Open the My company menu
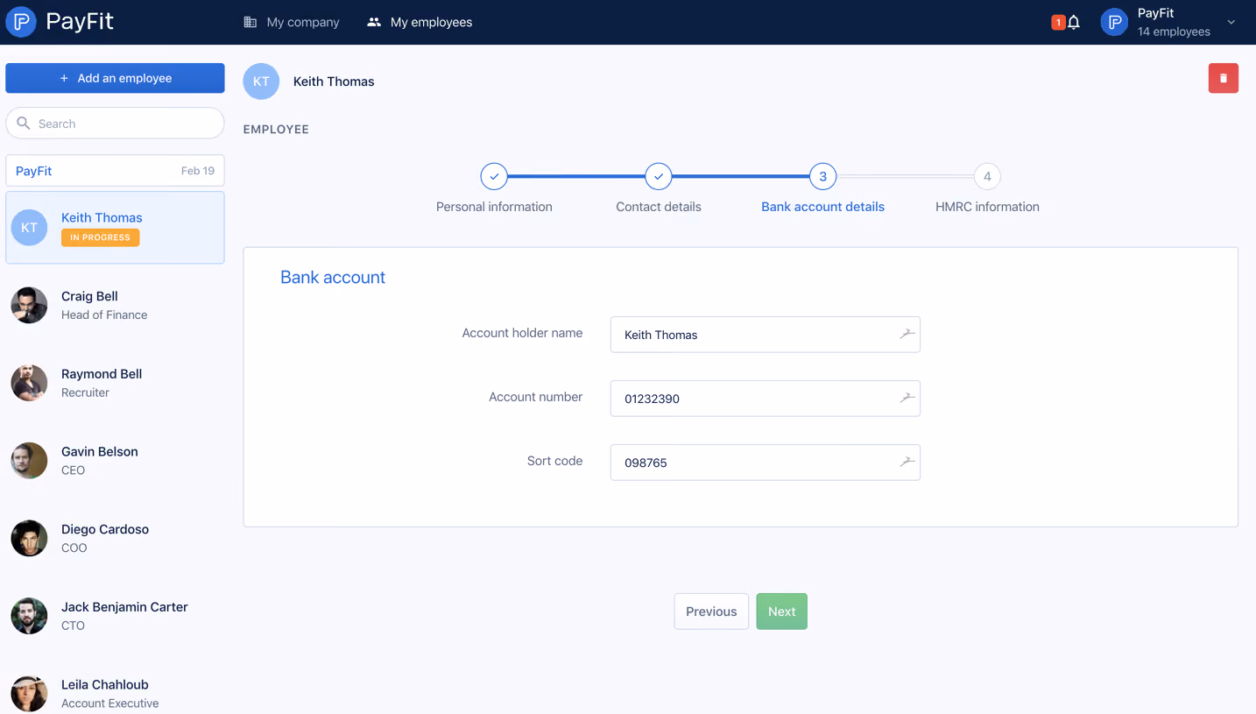1256x714 pixels. pyautogui.click(x=292, y=22)
